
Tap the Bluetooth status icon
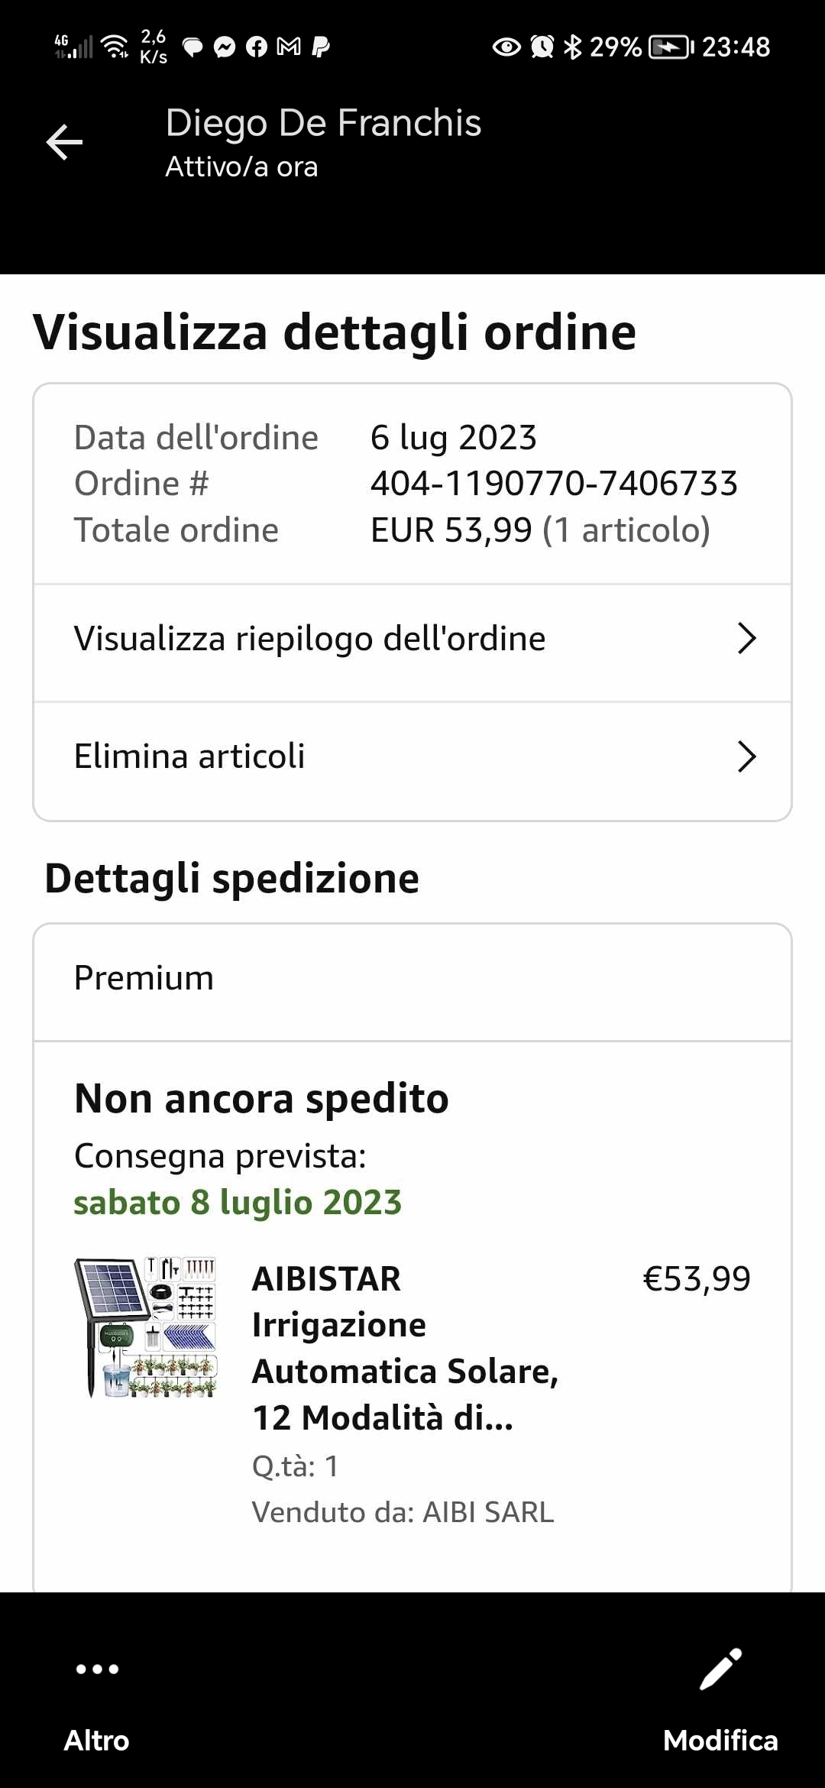pos(572,47)
